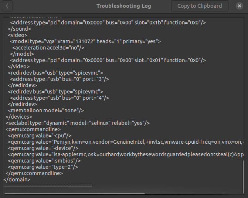Click the horizontal scrollbar thumb at bottom
Viewport: 248px width, 198px height.
pos(75,194)
